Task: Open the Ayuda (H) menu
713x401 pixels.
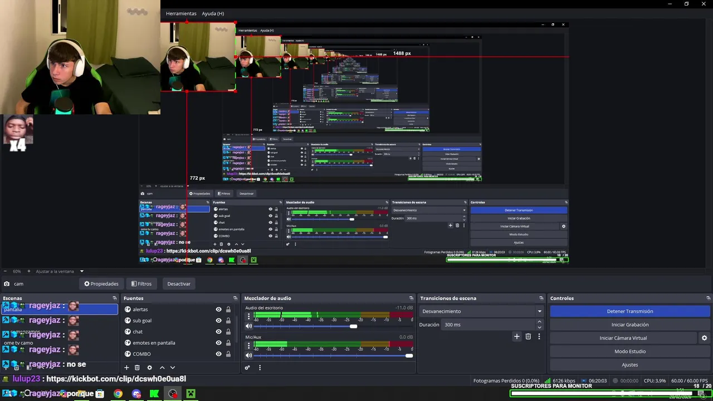Action: coord(213,13)
